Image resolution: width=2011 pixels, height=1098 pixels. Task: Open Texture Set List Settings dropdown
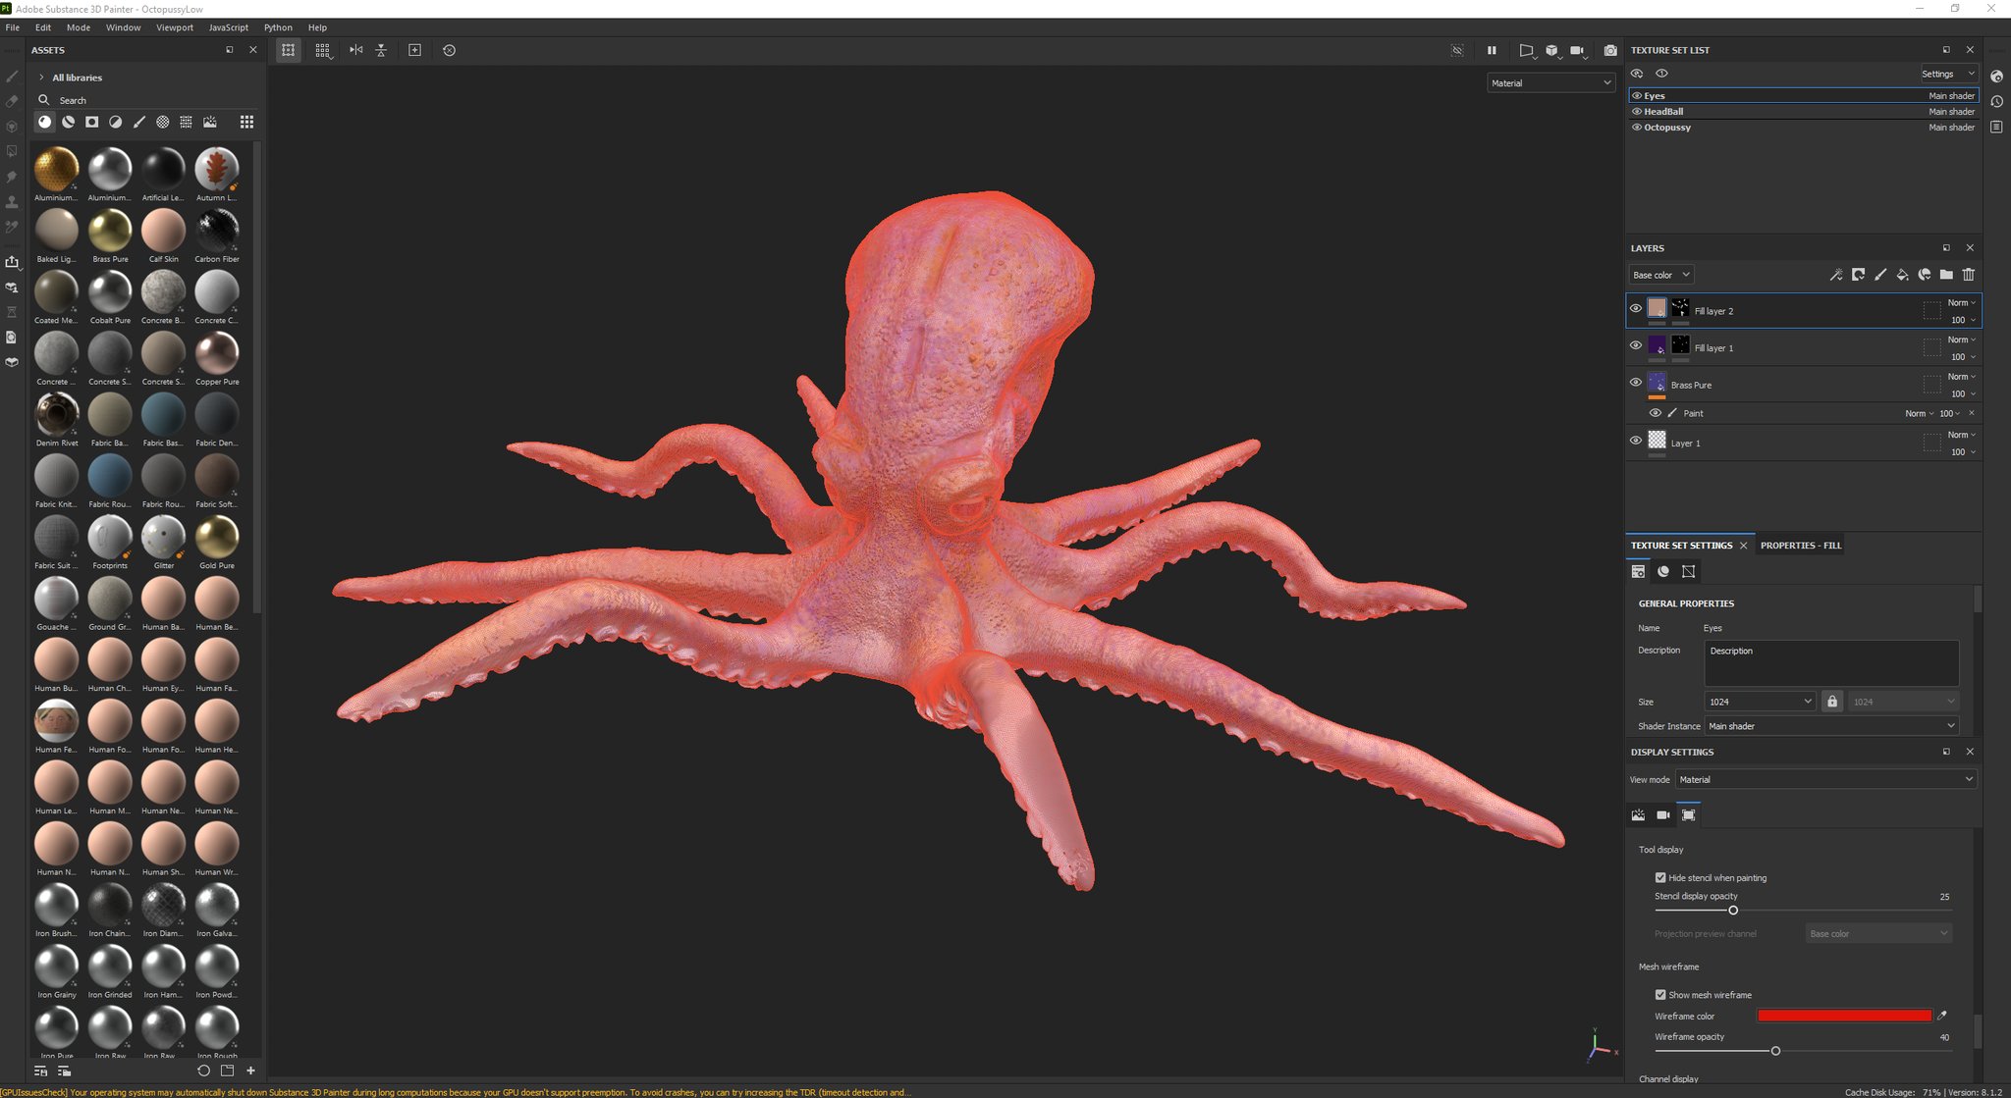click(x=1949, y=74)
